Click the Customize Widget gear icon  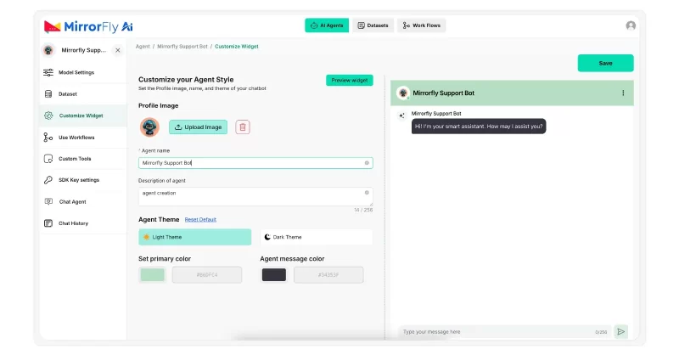48,116
